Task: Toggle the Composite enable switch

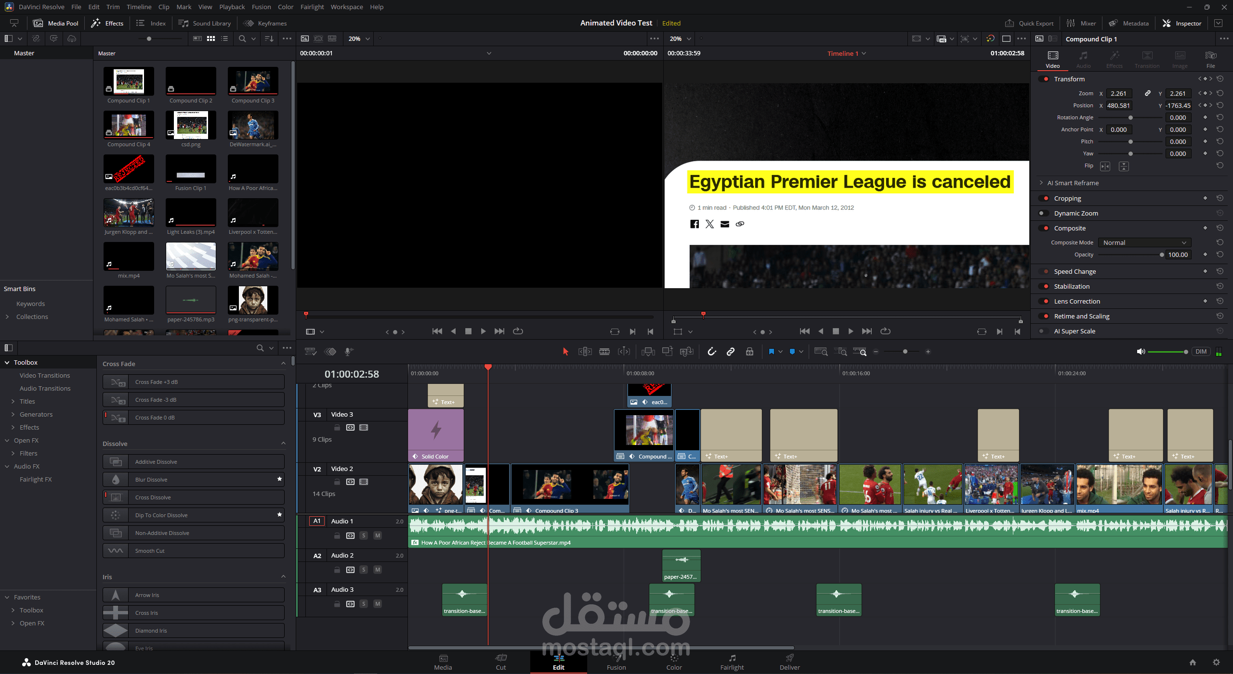Action: coord(1044,228)
